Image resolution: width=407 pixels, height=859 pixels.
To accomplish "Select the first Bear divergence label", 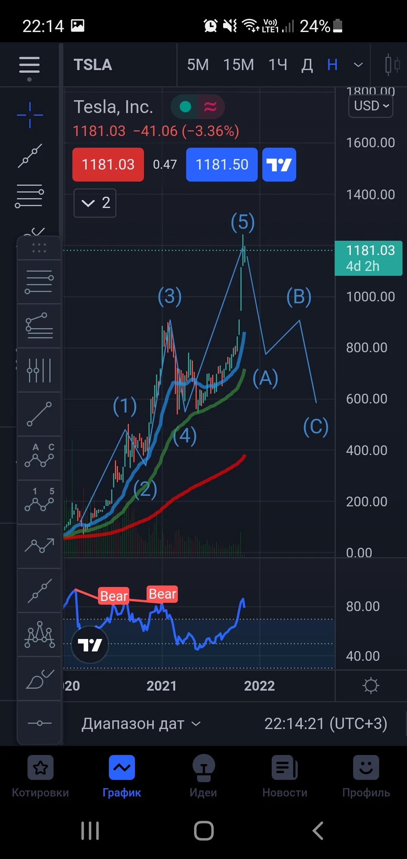I will pos(114,596).
